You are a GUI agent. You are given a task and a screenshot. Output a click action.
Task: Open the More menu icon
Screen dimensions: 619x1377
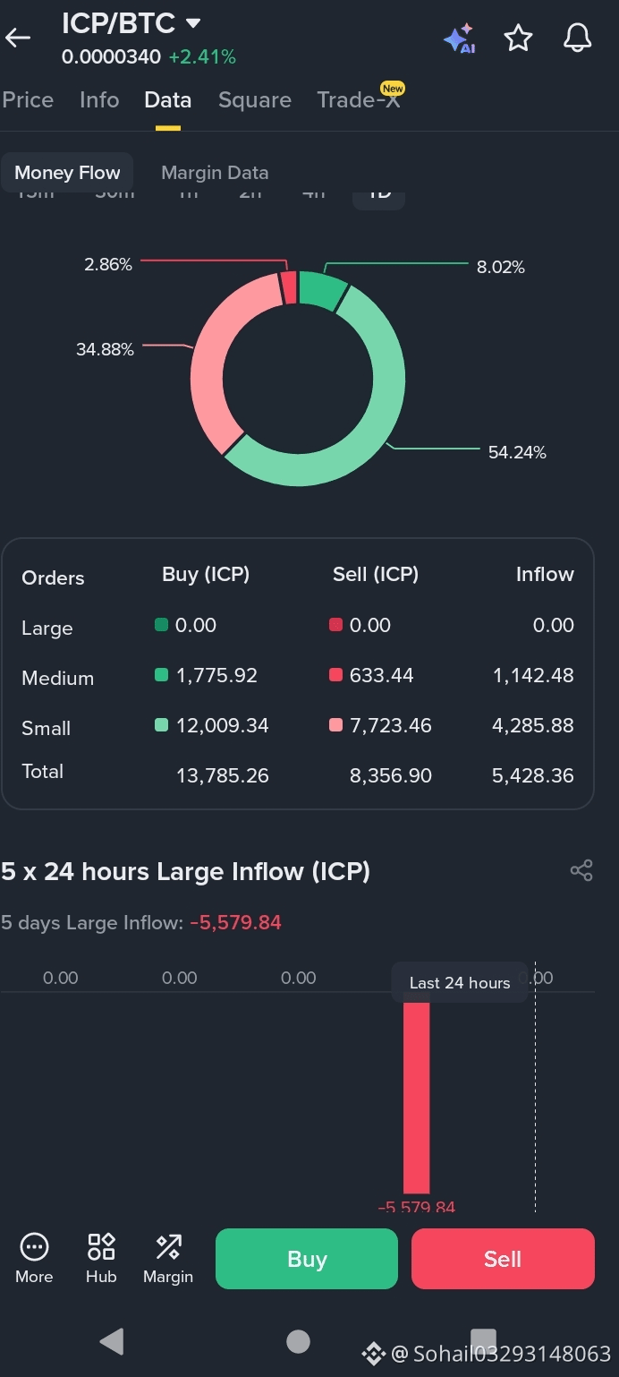click(x=34, y=1258)
